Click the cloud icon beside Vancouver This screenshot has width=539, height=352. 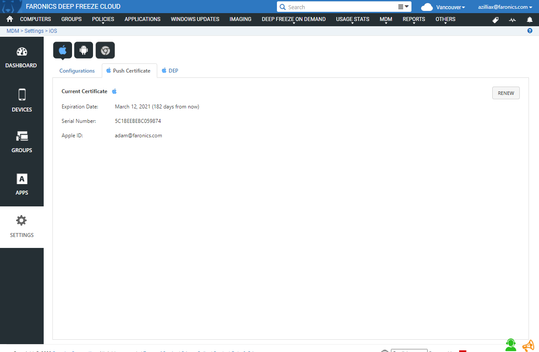[427, 7]
